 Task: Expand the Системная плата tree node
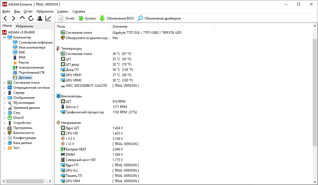(4, 83)
